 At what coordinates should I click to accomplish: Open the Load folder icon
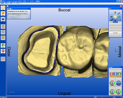(x=3, y=14)
